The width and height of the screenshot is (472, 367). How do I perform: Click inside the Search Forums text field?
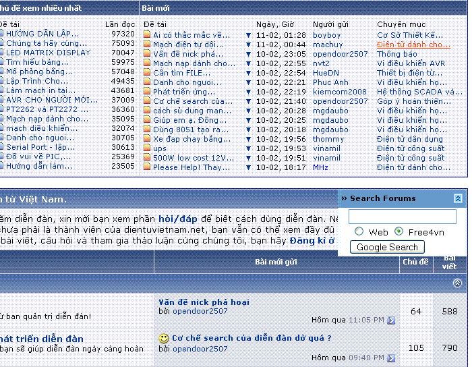[403, 217]
